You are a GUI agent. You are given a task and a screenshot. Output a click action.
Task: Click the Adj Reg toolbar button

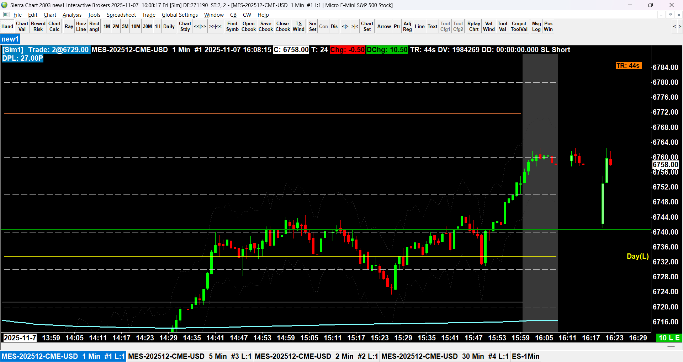407,26
